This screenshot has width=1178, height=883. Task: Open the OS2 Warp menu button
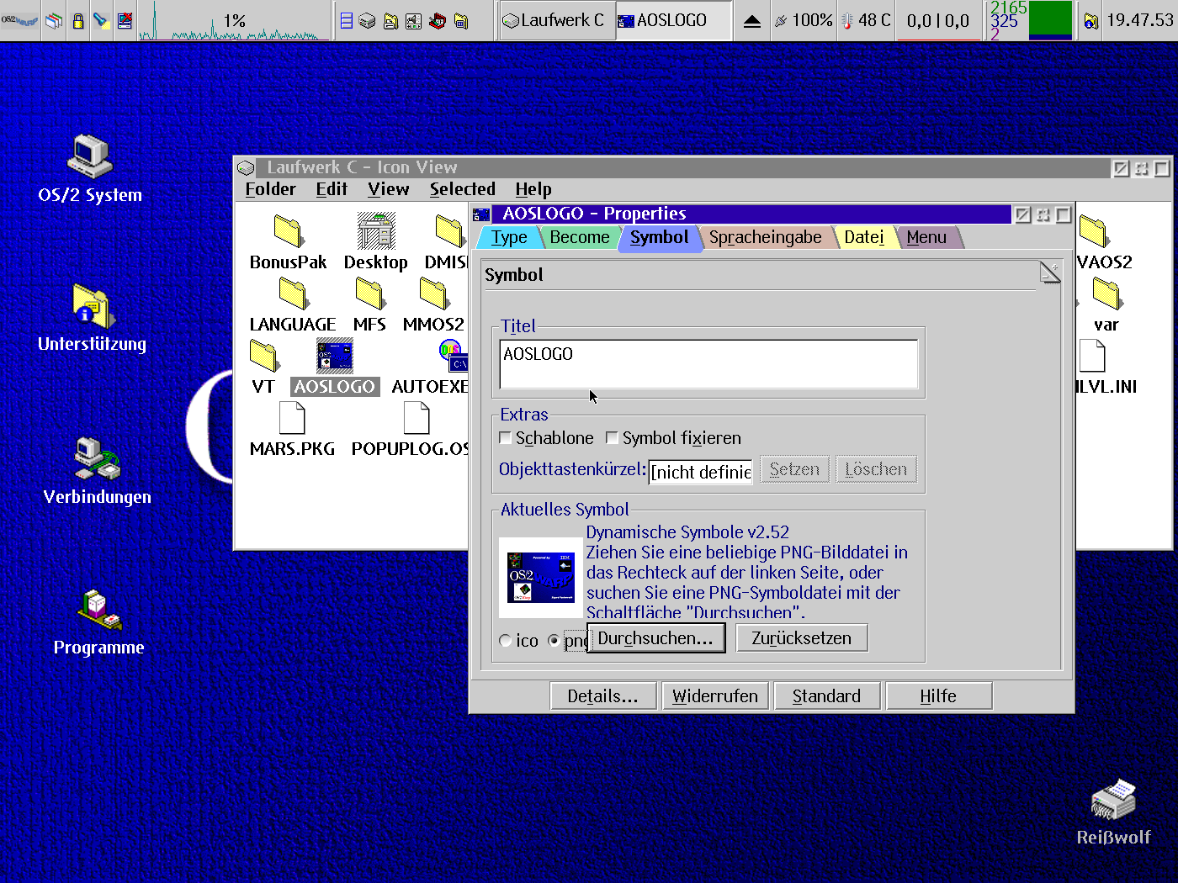(x=20, y=20)
